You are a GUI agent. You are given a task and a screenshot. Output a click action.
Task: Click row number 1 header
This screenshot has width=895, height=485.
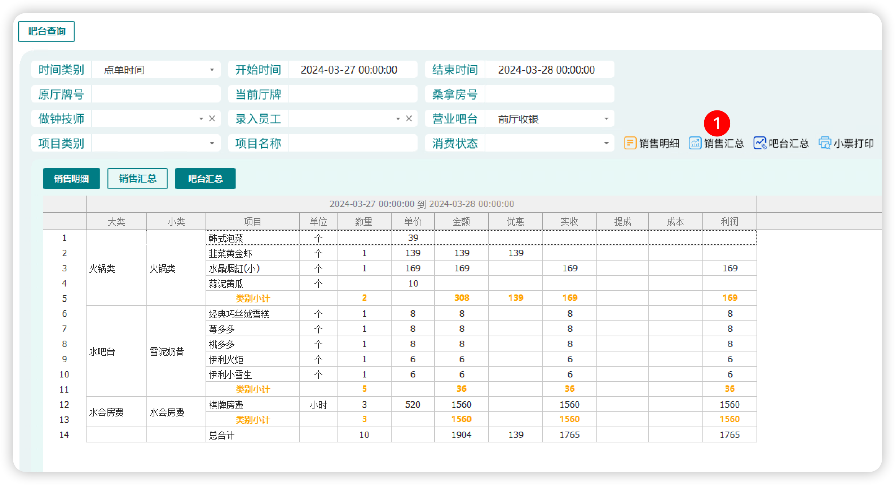point(64,238)
